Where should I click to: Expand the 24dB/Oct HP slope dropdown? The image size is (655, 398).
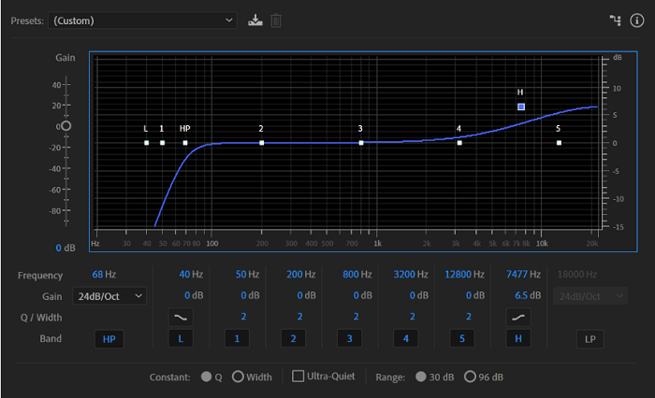111,296
